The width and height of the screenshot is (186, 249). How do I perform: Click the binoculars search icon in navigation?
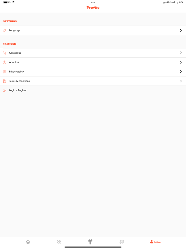[121, 242]
